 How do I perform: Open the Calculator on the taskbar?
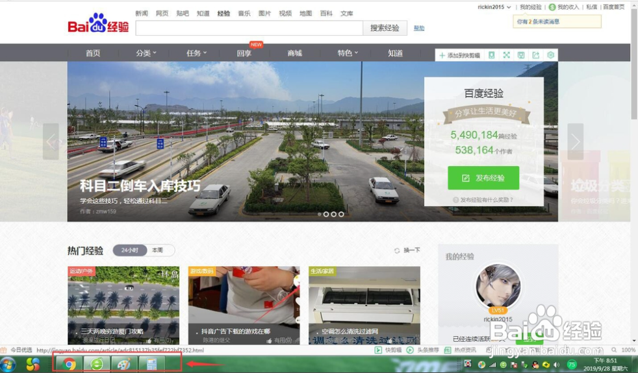pyautogui.click(x=151, y=364)
